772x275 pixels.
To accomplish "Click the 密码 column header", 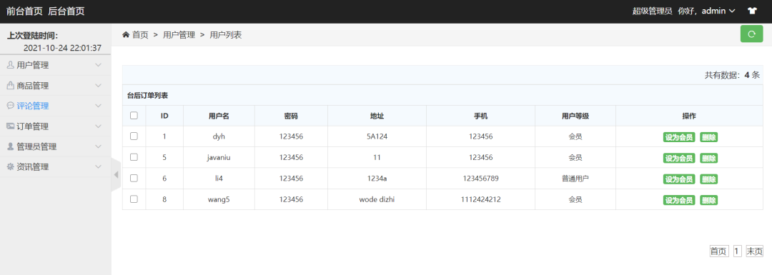I will click(291, 116).
